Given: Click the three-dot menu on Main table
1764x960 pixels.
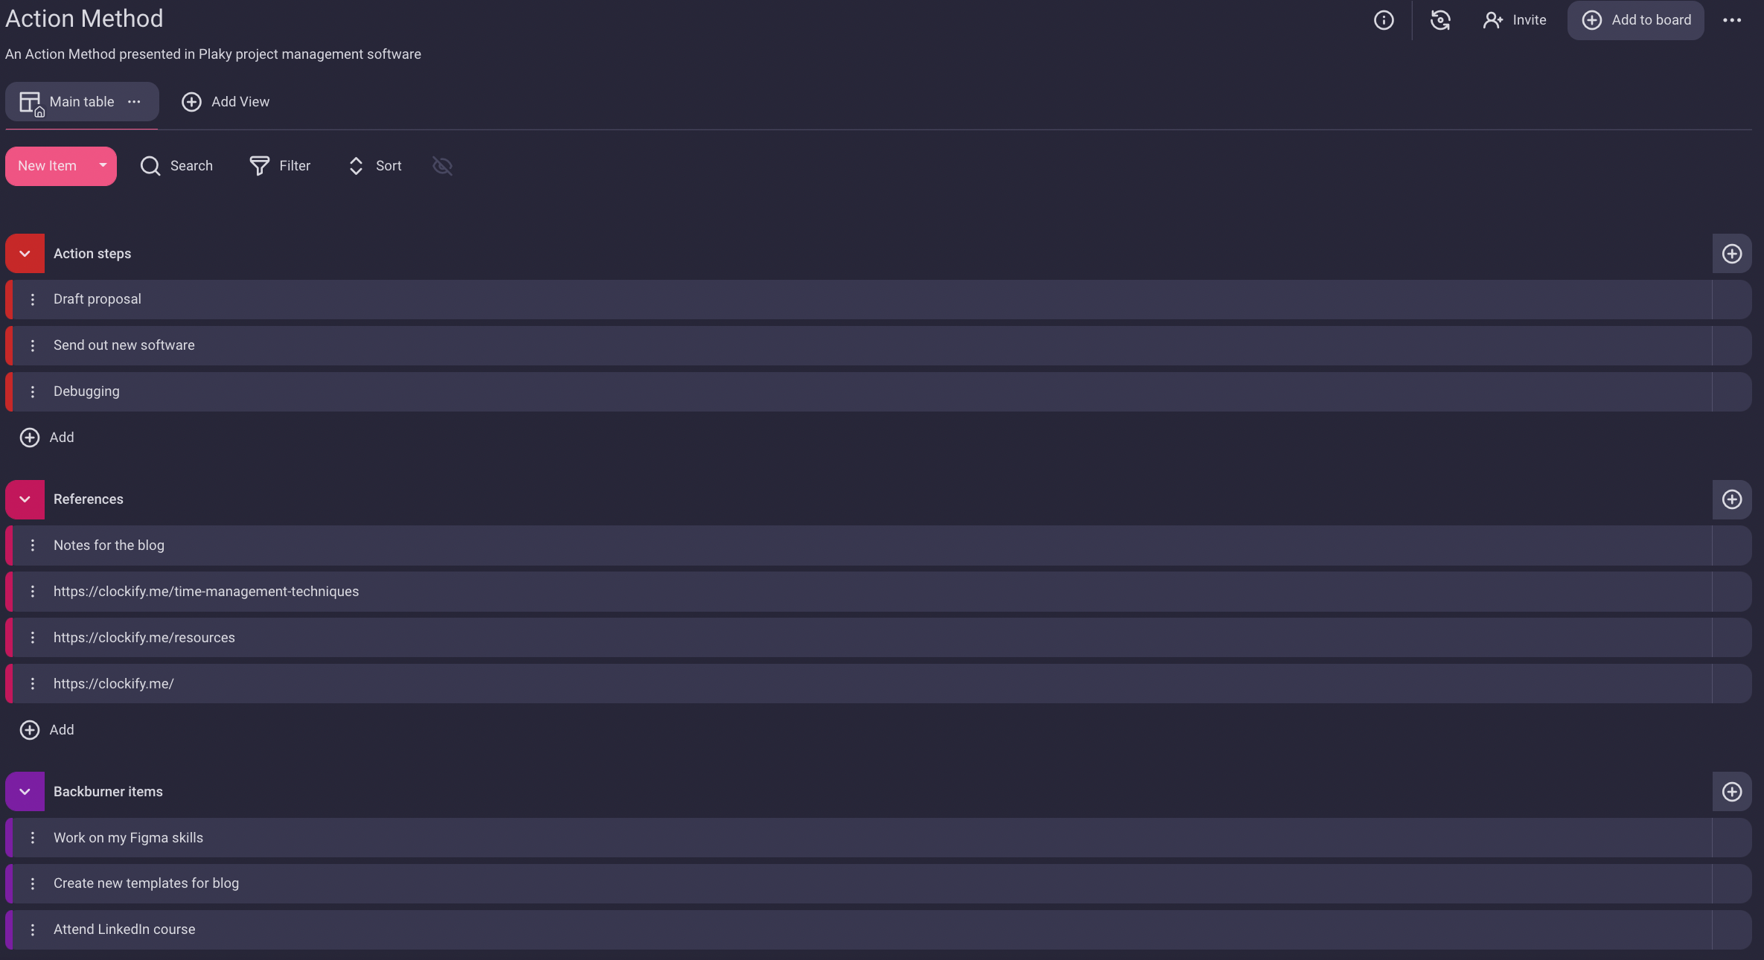Looking at the screenshot, I should point(133,102).
